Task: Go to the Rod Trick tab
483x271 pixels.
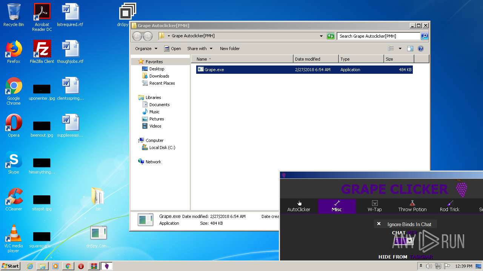Action: [x=450, y=206]
